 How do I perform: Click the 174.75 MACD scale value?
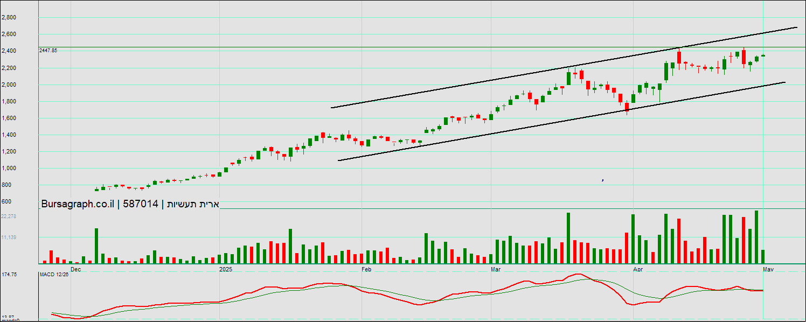[x=10, y=275]
